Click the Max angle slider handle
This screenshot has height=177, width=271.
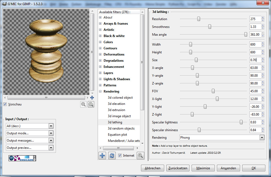pyautogui.click(x=246, y=34)
